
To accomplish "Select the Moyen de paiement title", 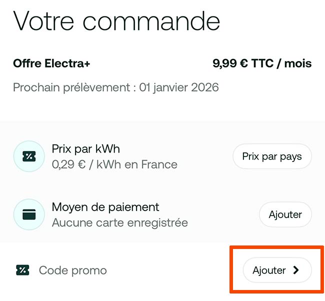I will [x=105, y=207].
